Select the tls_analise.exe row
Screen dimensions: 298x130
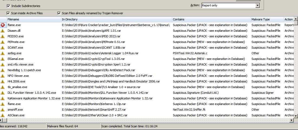(18, 87)
